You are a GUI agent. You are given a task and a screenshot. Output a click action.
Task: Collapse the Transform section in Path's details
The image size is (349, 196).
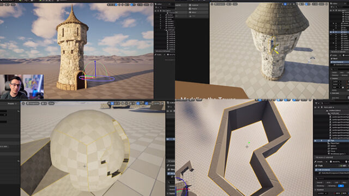pos(320,190)
